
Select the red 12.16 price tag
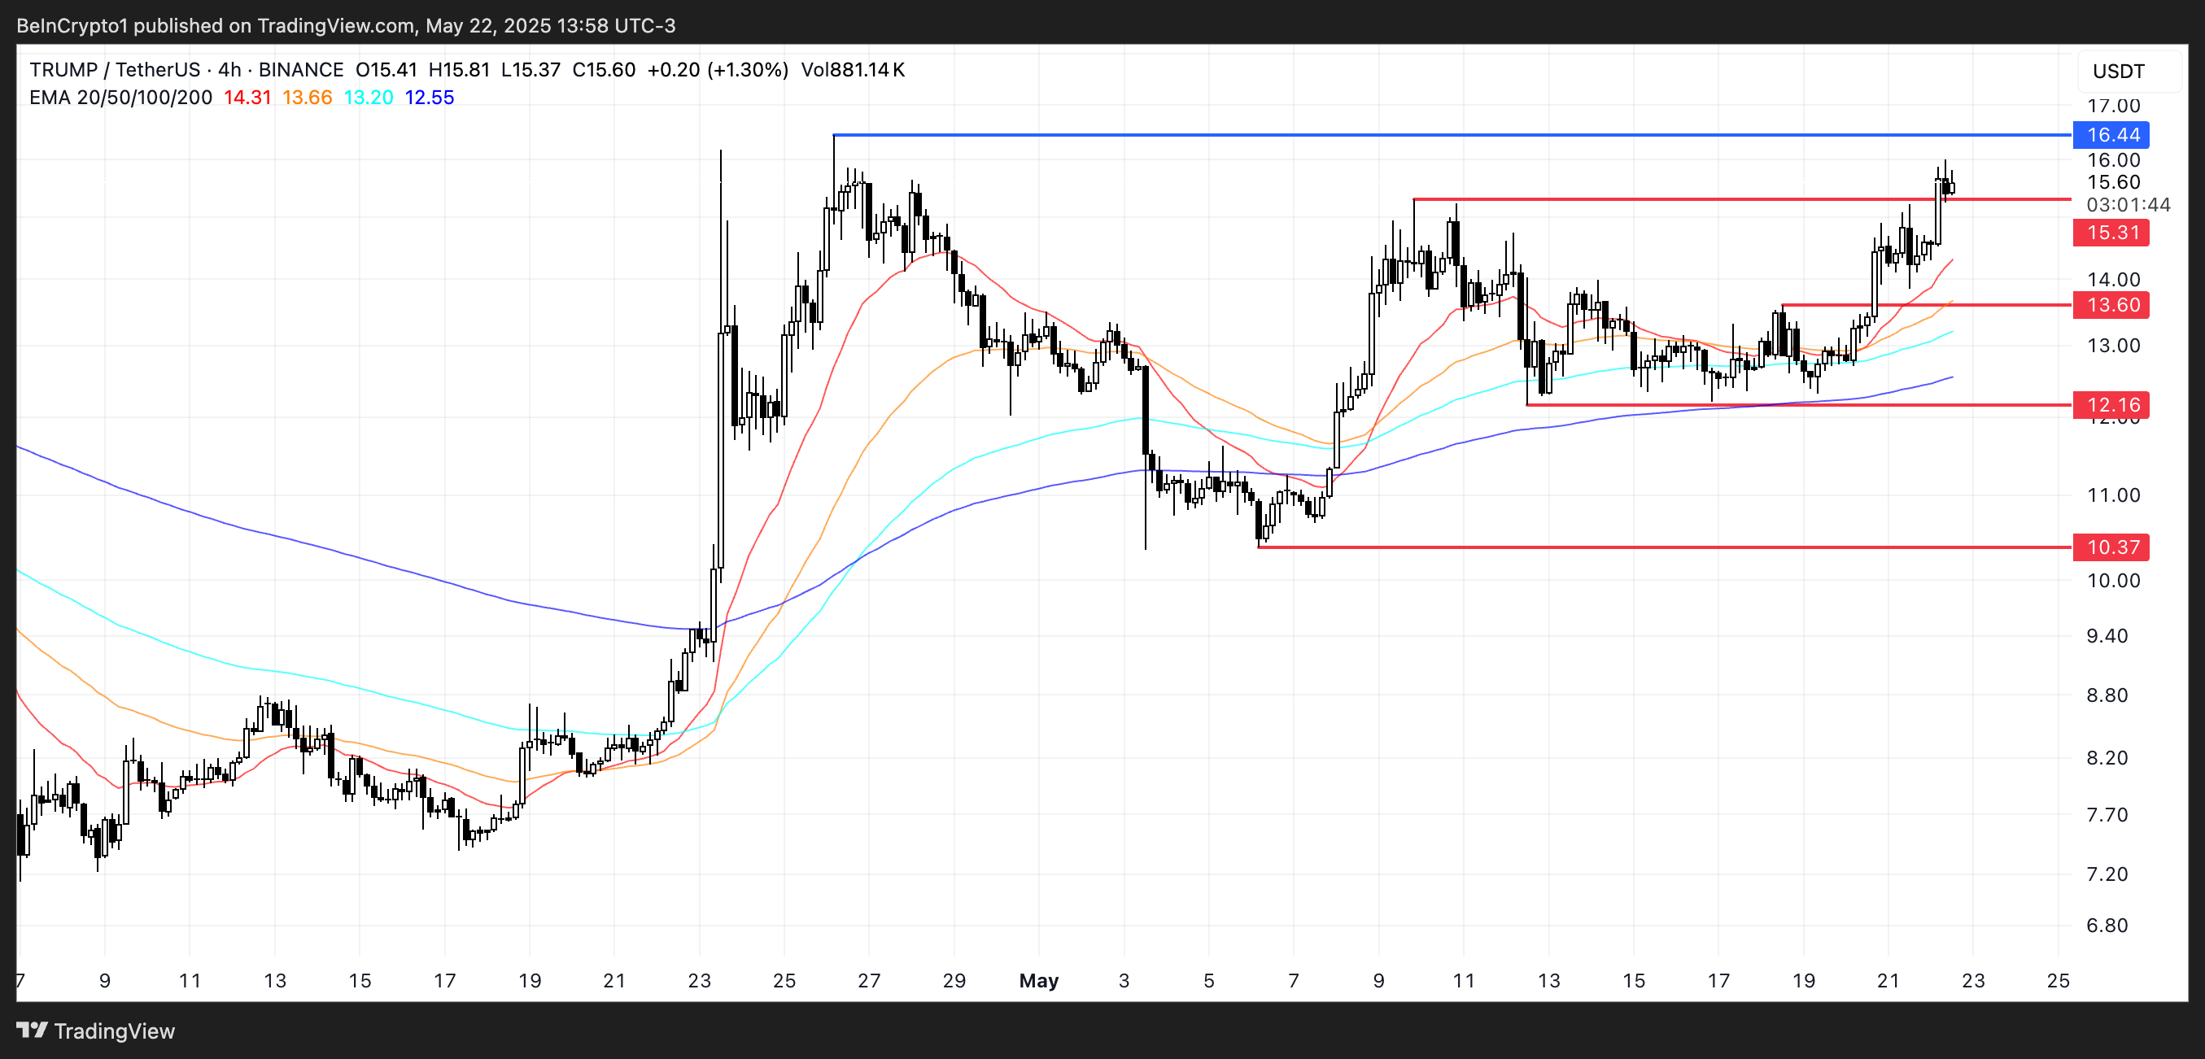pos(2111,404)
